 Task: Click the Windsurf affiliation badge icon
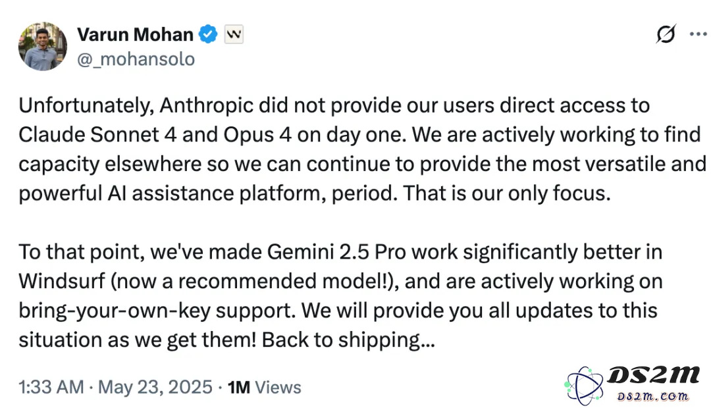pyautogui.click(x=234, y=34)
